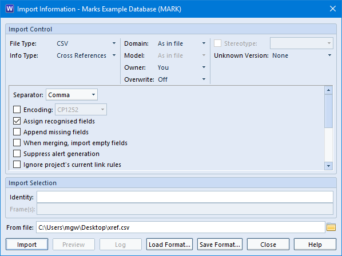
Task: Click scroll up arrow in options list
Action: point(328,90)
